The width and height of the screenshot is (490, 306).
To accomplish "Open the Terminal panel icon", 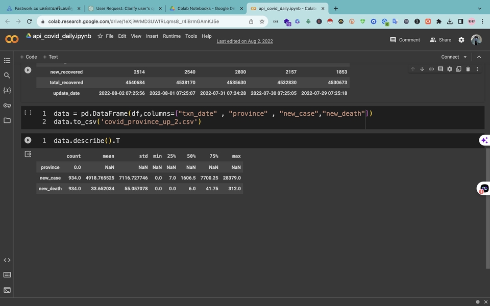I will tap(7, 290).
